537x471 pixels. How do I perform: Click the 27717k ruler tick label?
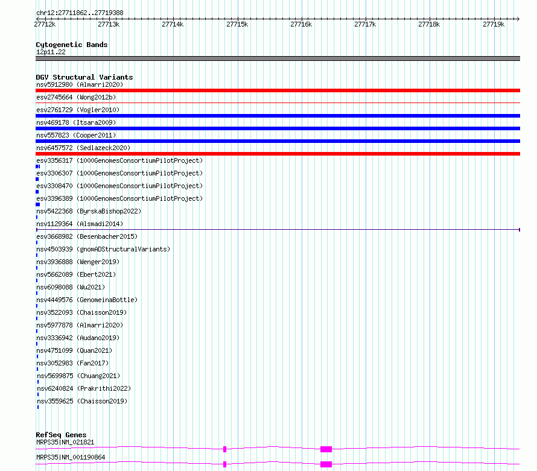(365, 24)
